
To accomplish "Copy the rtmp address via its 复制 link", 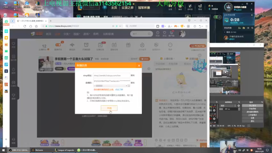I will (133, 75).
